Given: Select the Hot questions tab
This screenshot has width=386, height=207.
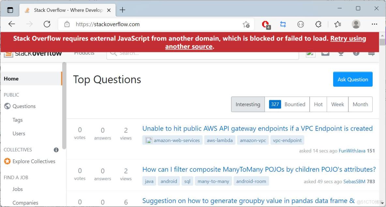Looking at the screenshot, I should pos(318,104).
